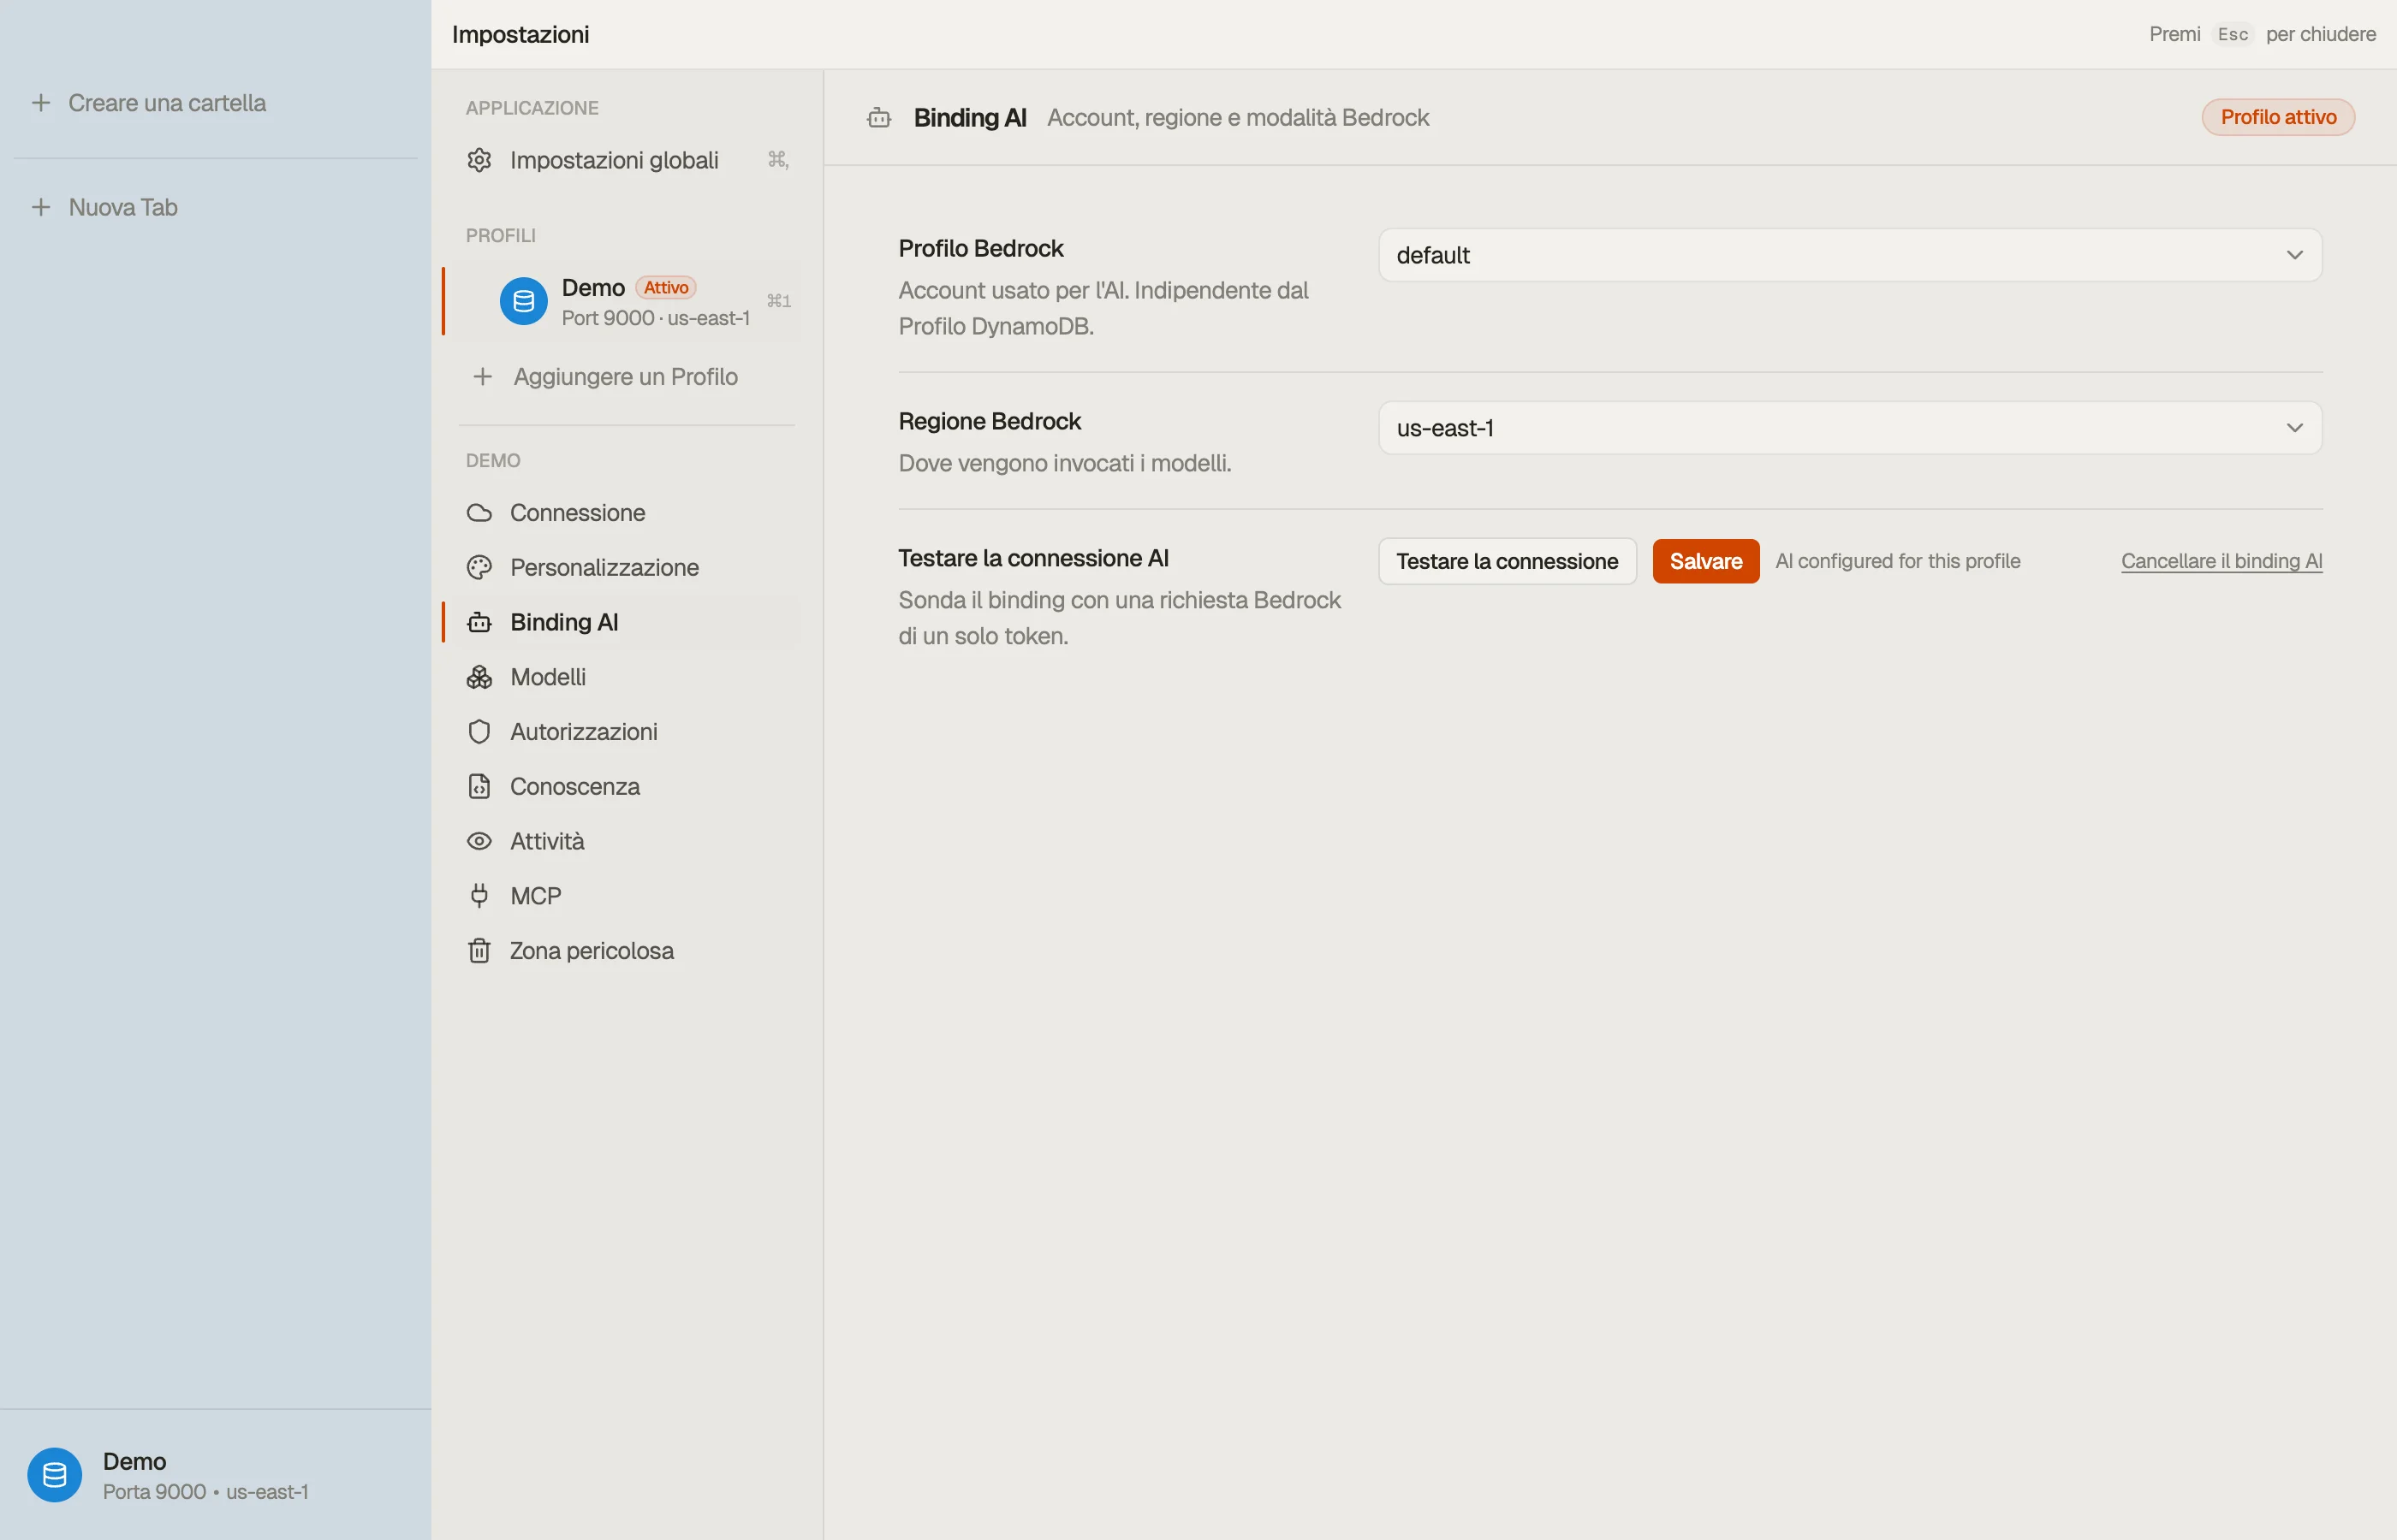Click the Regione Bedrock field label
2397x1540 pixels.
pyautogui.click(x=990, y=422)
